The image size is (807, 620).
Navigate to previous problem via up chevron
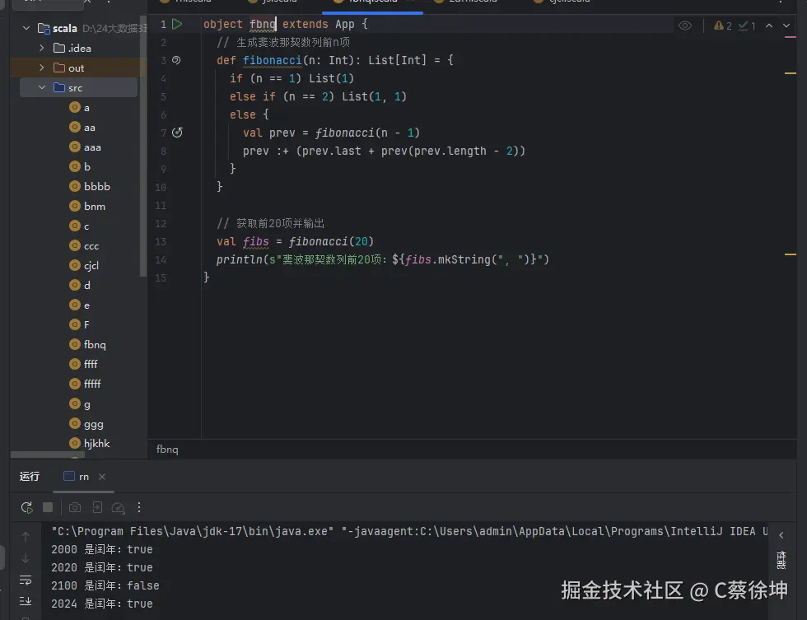pos(768,26)
